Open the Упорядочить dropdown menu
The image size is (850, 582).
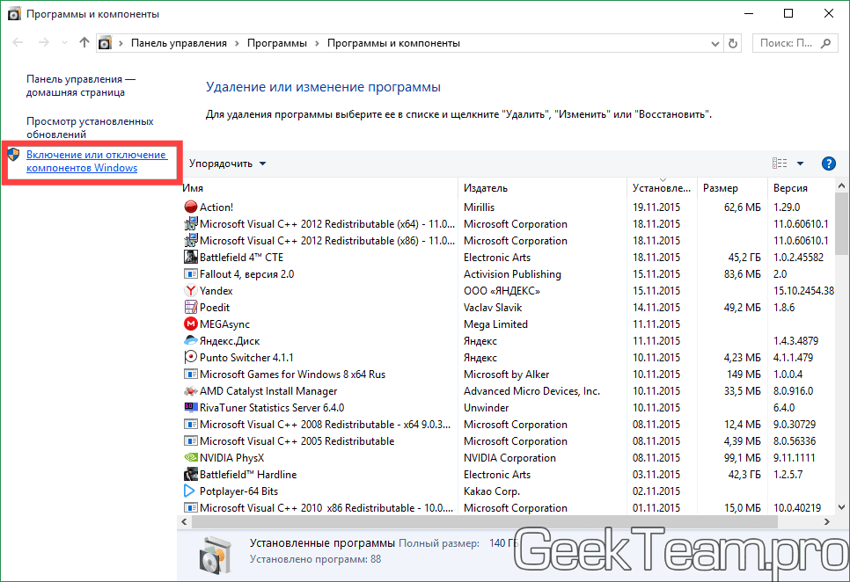[227, 164]
